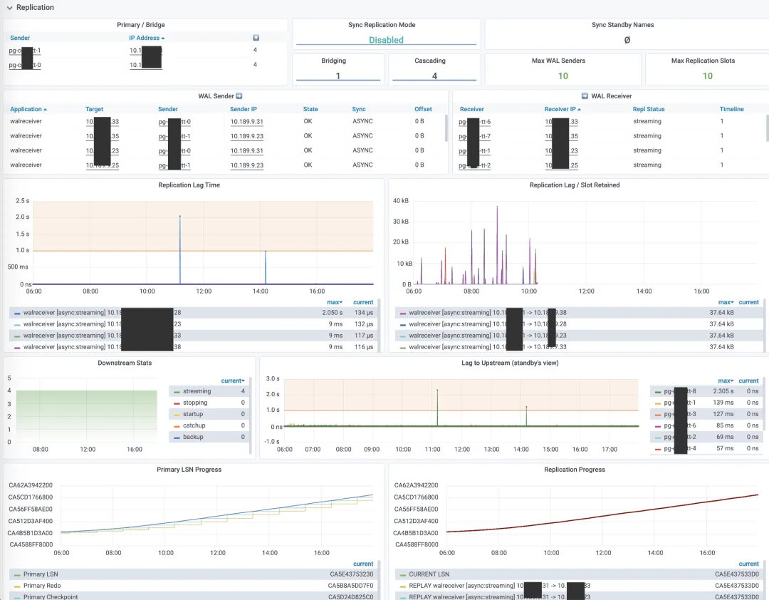Toggle the stopping series in the legend
769x600 pixels.
click(194, 403)
